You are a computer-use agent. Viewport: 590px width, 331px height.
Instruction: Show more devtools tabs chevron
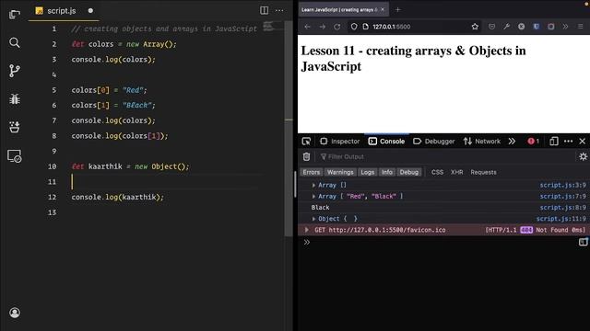[x=512, y=141]
